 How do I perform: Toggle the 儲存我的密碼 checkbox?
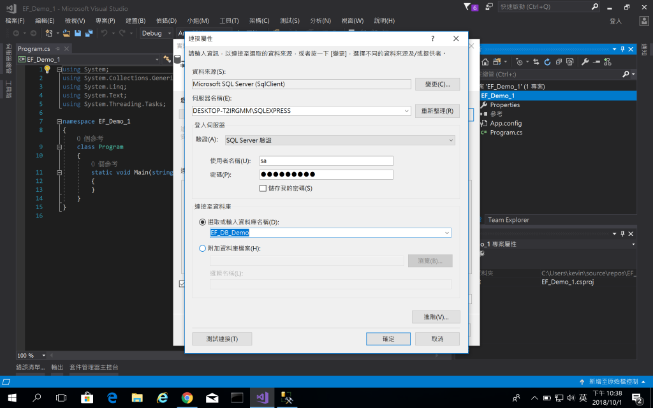tap(263, 188)
